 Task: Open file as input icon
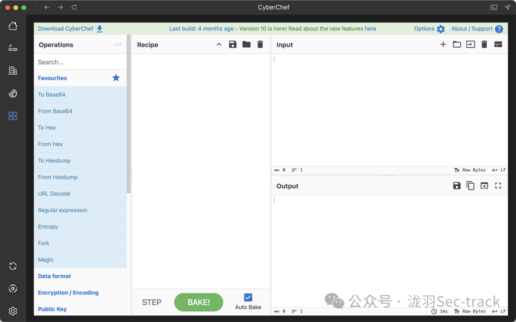click(471, 44)
